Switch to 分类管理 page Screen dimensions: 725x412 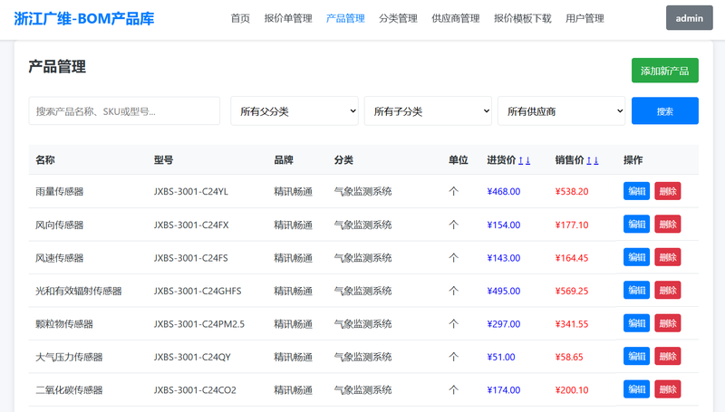pyautogui.click(x=398, y=18)
